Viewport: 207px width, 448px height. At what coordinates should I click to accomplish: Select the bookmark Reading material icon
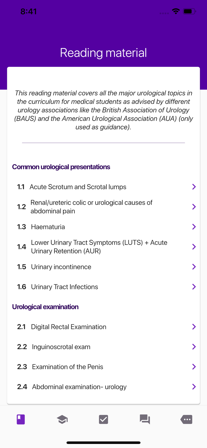point(20,419)
